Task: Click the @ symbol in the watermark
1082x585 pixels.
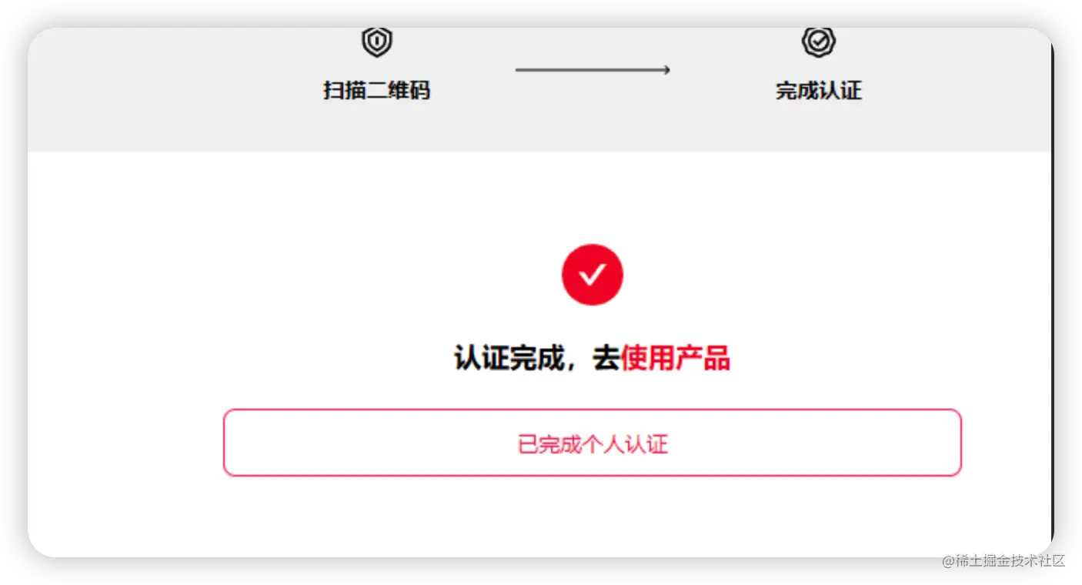Action: point(949,560)
